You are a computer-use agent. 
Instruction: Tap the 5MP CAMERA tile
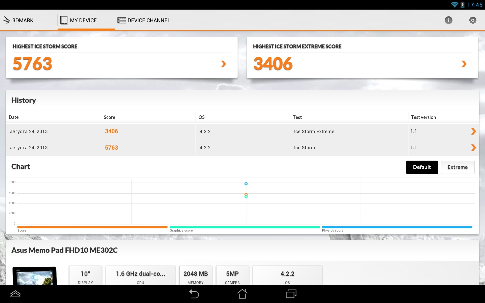click(232, 275)
